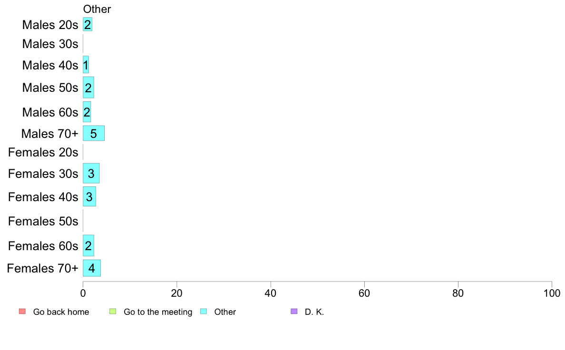Click the Males 50s bar
Viewport: 565px width, 350px height.
pyautogui.click(x=88, y=87)
